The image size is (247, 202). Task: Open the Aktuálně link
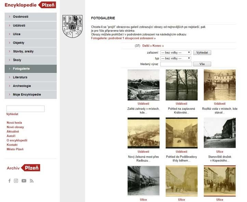13,132
